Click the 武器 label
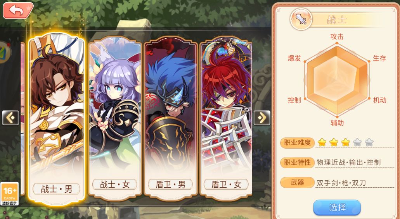Image resolution: width=400 pixels, height=219 pixels. pos(297,182)
